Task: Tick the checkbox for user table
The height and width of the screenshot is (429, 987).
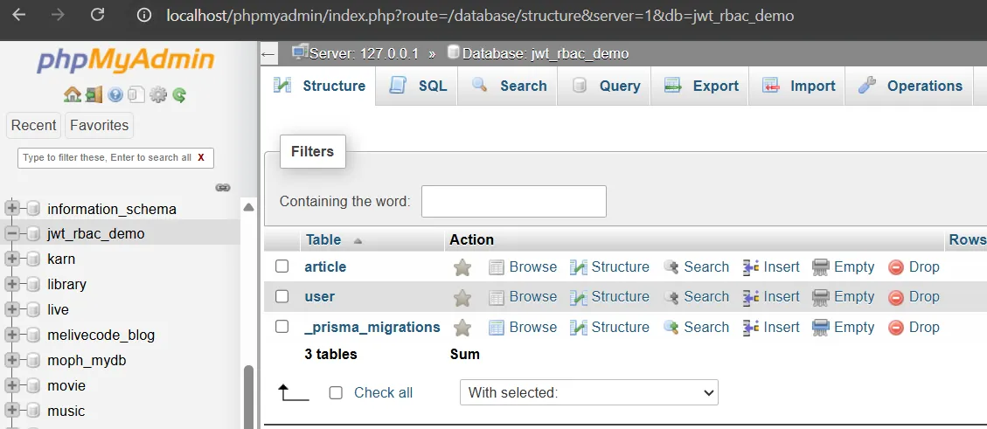Action: (x=282, y=296)
